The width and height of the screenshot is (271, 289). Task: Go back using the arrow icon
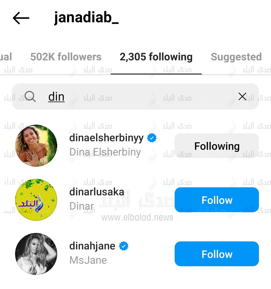tap(21, 18)
